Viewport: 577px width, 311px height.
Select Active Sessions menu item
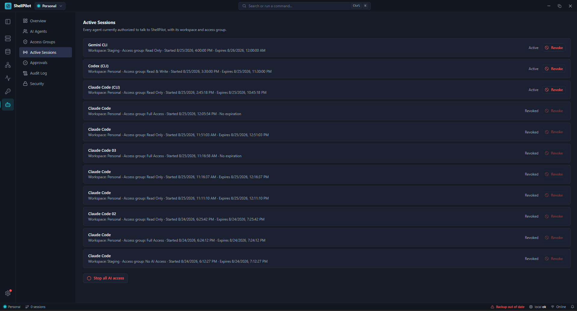coord(45,52)
